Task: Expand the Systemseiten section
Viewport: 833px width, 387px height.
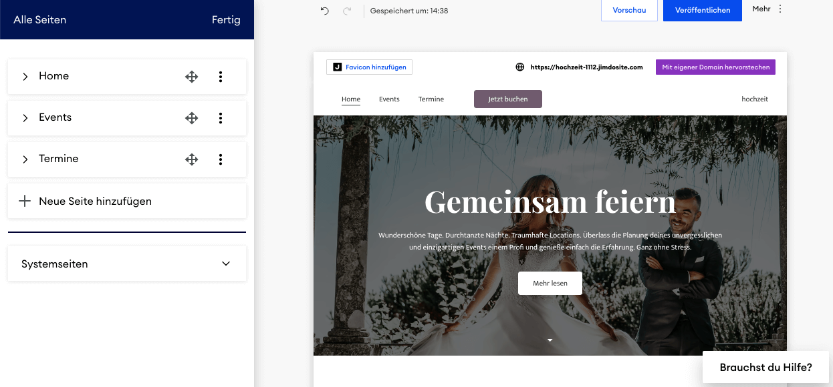Action: click(226, 264)
